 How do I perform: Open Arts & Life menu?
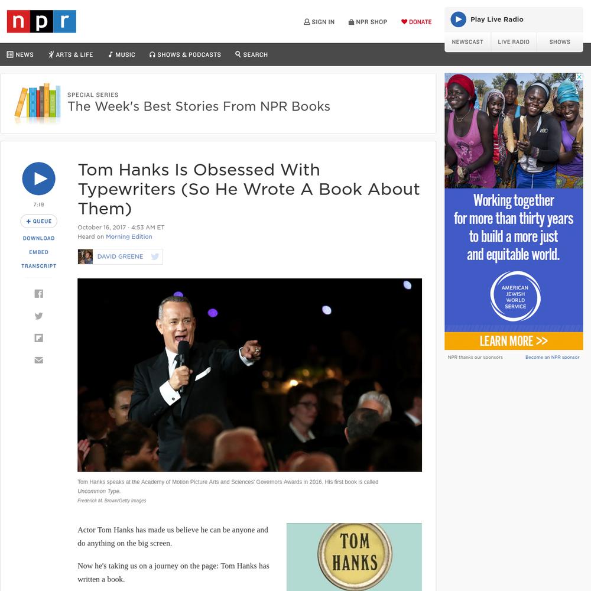tap(70, 54)
